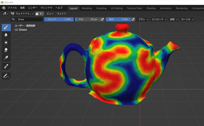Viewport: 204px width, 126px height.
Task: Expand the ブラシ brush settings popover
Action: point(143,19)
